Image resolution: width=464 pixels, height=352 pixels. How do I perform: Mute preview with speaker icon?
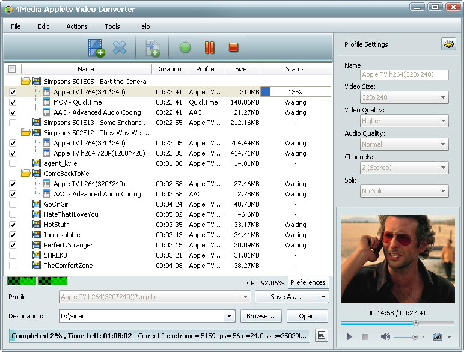click(385, 336)
